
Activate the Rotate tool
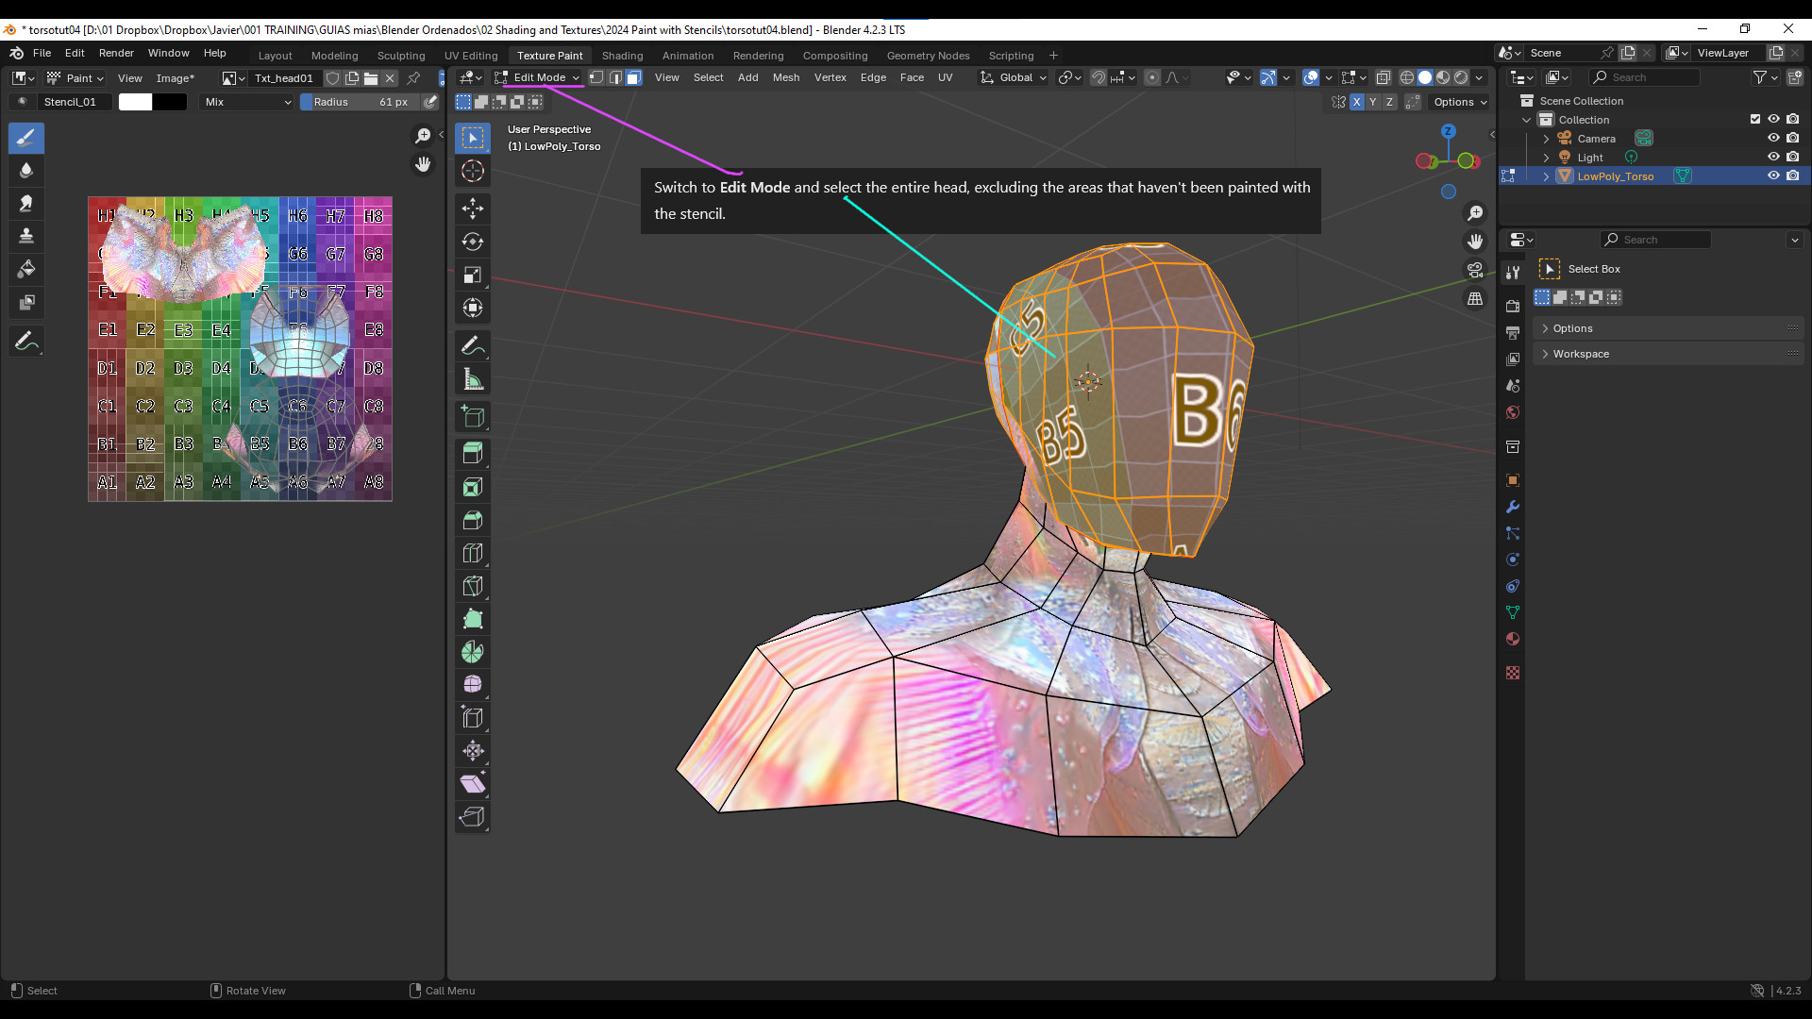(473, 242)
